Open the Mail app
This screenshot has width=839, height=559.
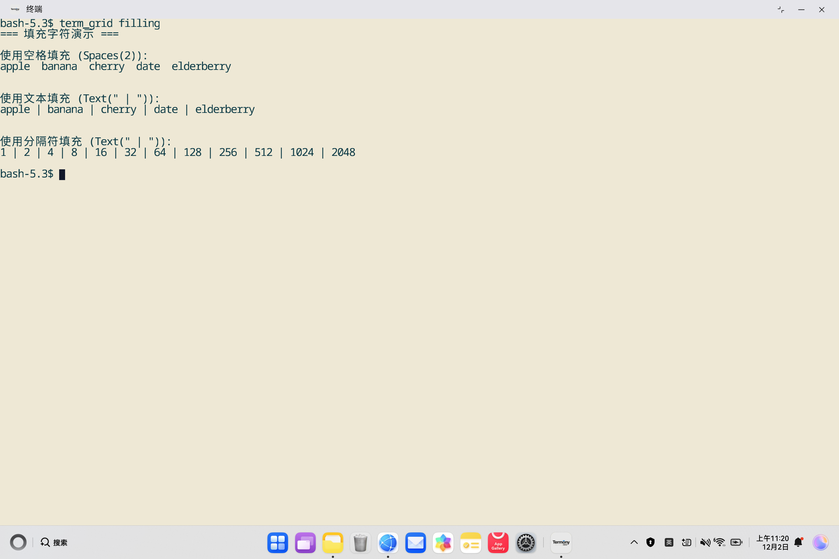tap(415, 543)
